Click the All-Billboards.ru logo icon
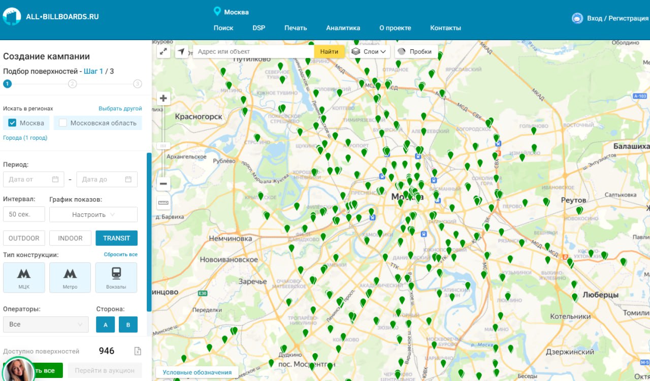This screenshot has width=650, height=381. click(x=12, y=17)
